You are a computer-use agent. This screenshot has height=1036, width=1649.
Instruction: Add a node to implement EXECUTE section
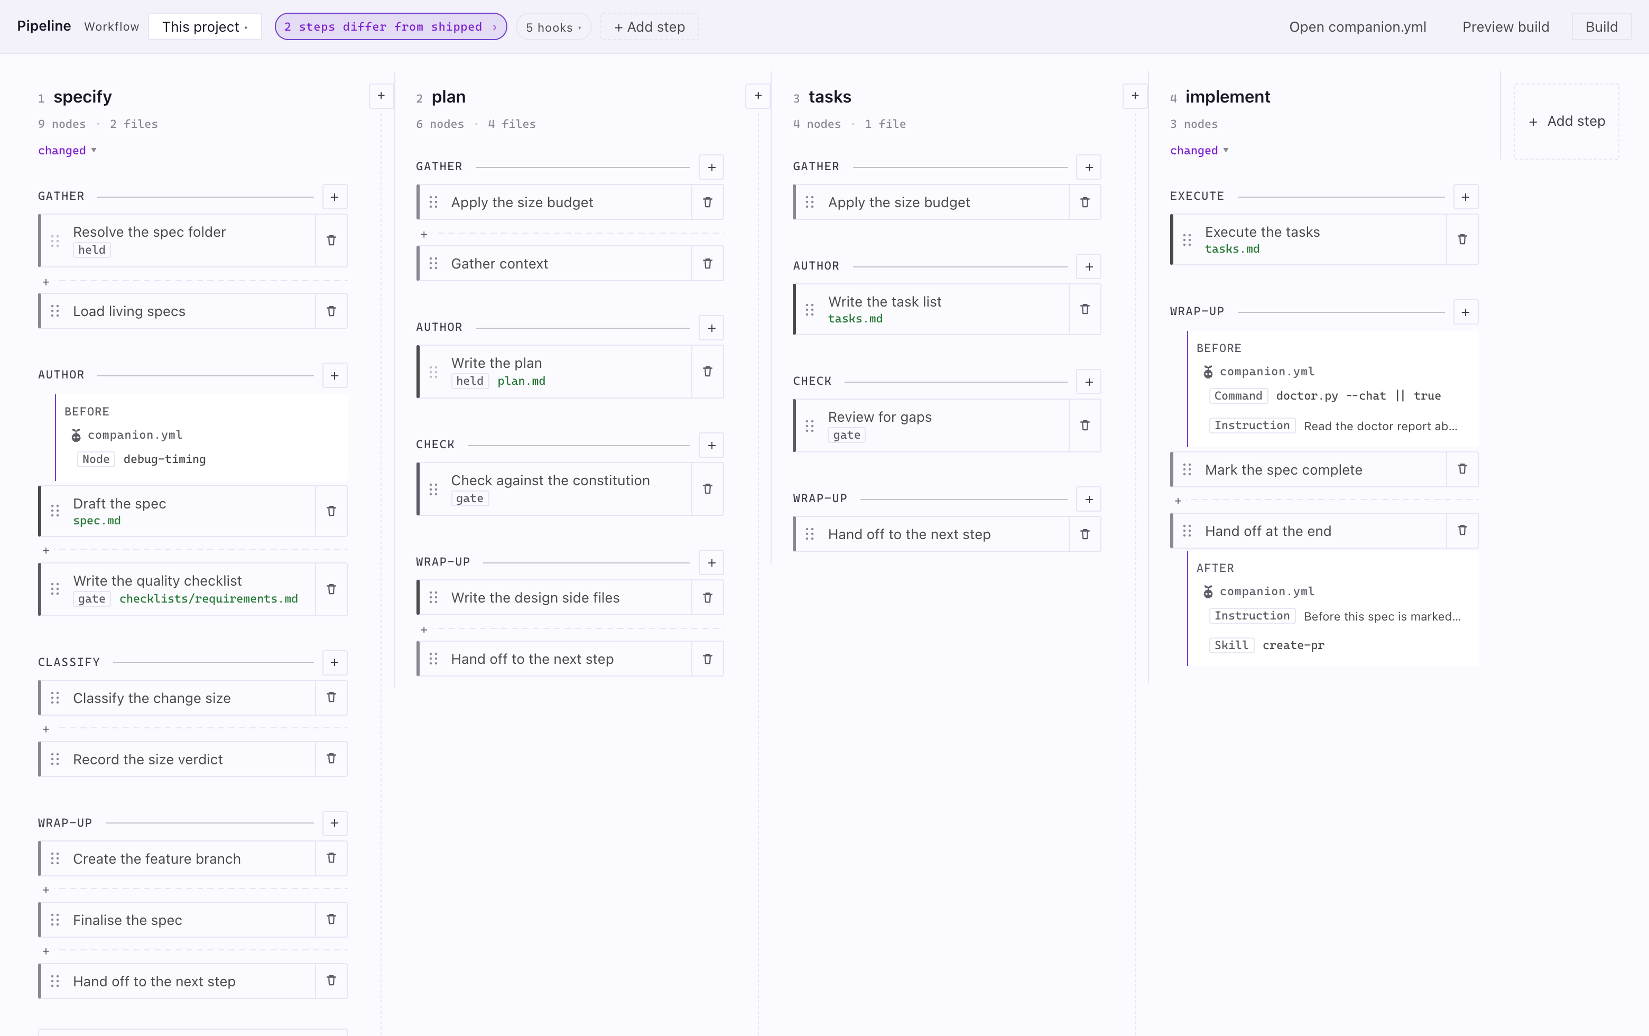click(x=1466, y=197)
